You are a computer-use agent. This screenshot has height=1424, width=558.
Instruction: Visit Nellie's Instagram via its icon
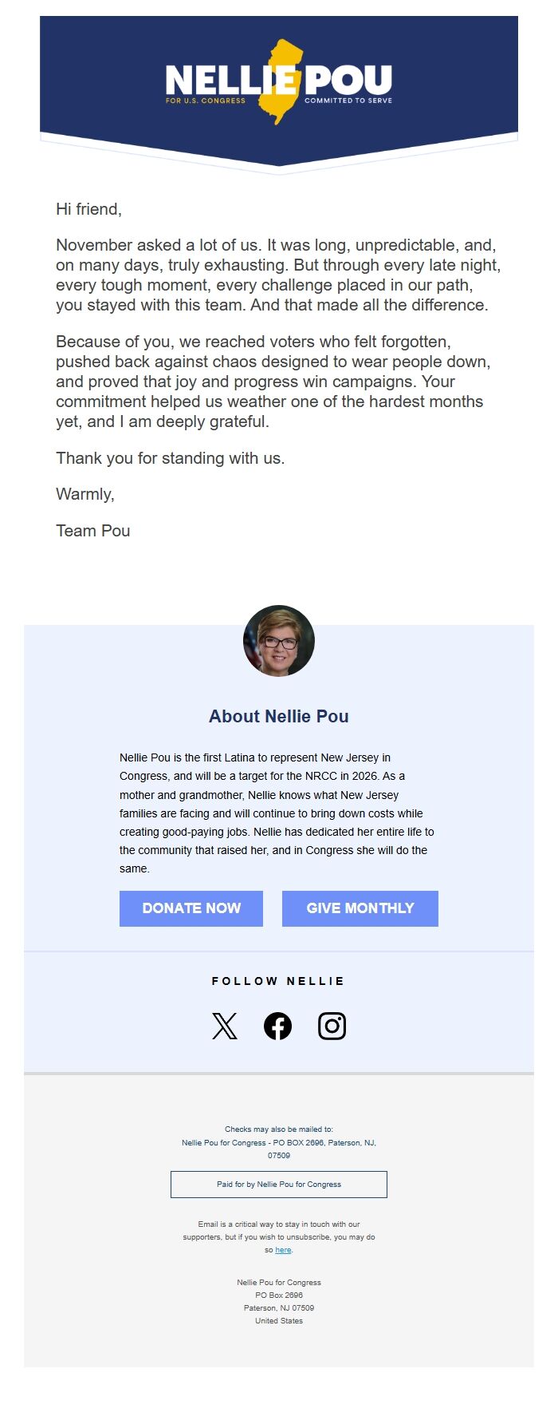tap(332, 1026)
